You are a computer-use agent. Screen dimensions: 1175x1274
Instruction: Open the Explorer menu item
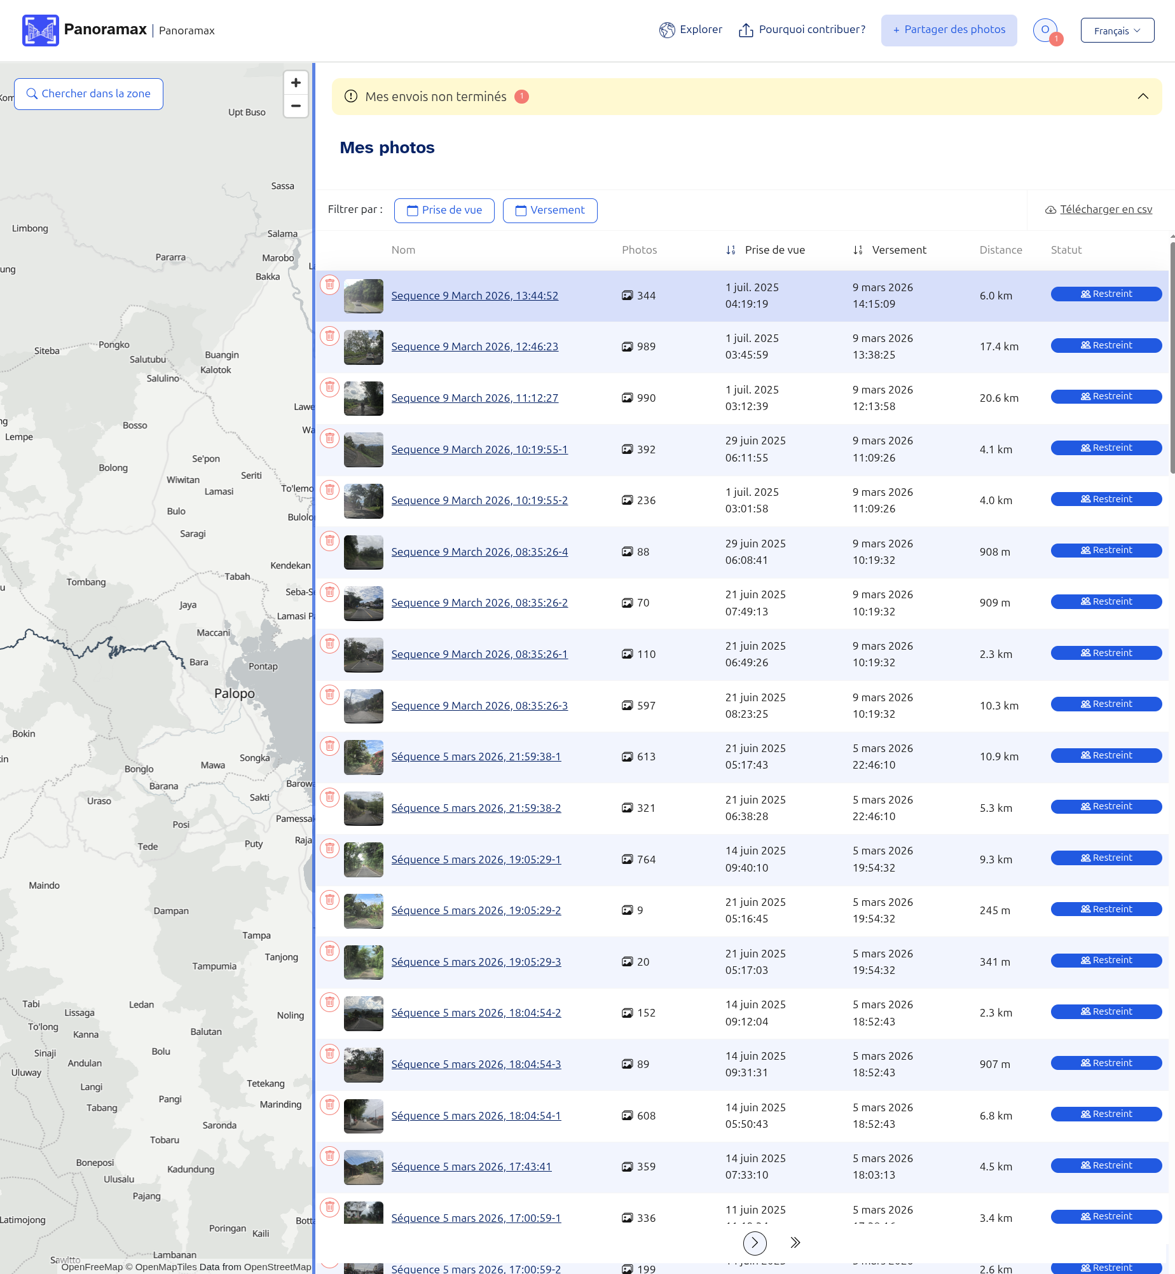pyautogui.click(x=691, y=30)
